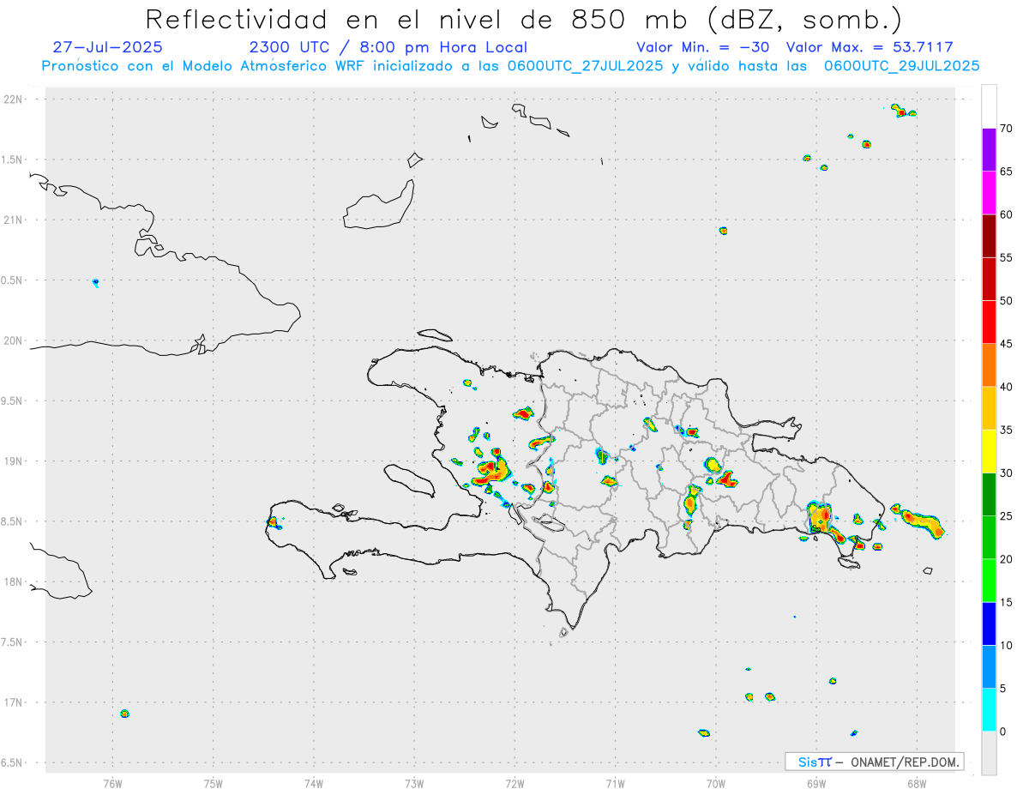Click the '76W' longitude axis label
The width and height of the screenshot is (1029, 795).
point(112,783)
